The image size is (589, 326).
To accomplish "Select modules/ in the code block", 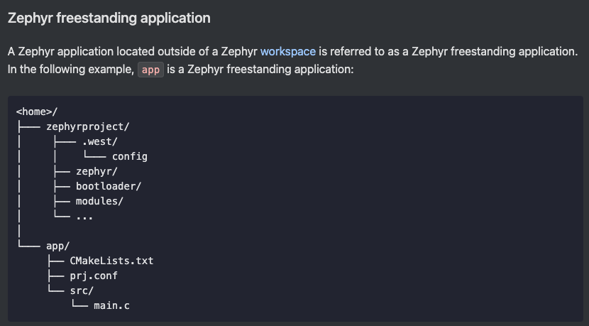I will click(x=99, y=201).
